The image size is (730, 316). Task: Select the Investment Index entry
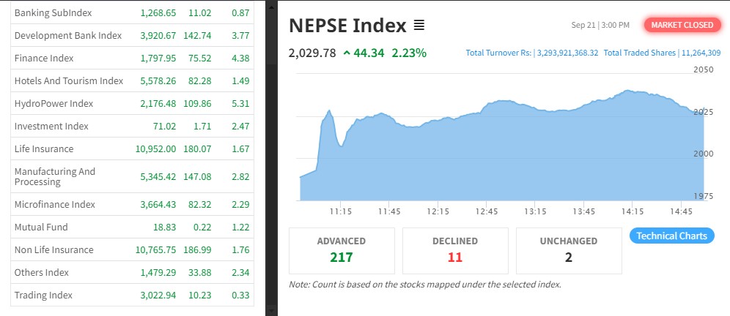[51, 127]
